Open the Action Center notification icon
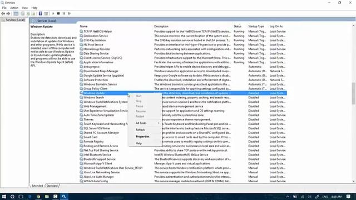Image resolution: width=356 pixels, height=200 pixels. 349,197
